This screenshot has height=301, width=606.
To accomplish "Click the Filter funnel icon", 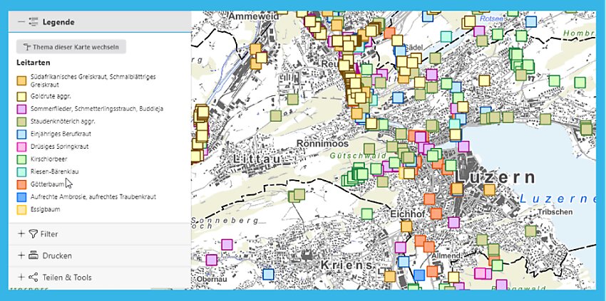I will pos(34,234).
